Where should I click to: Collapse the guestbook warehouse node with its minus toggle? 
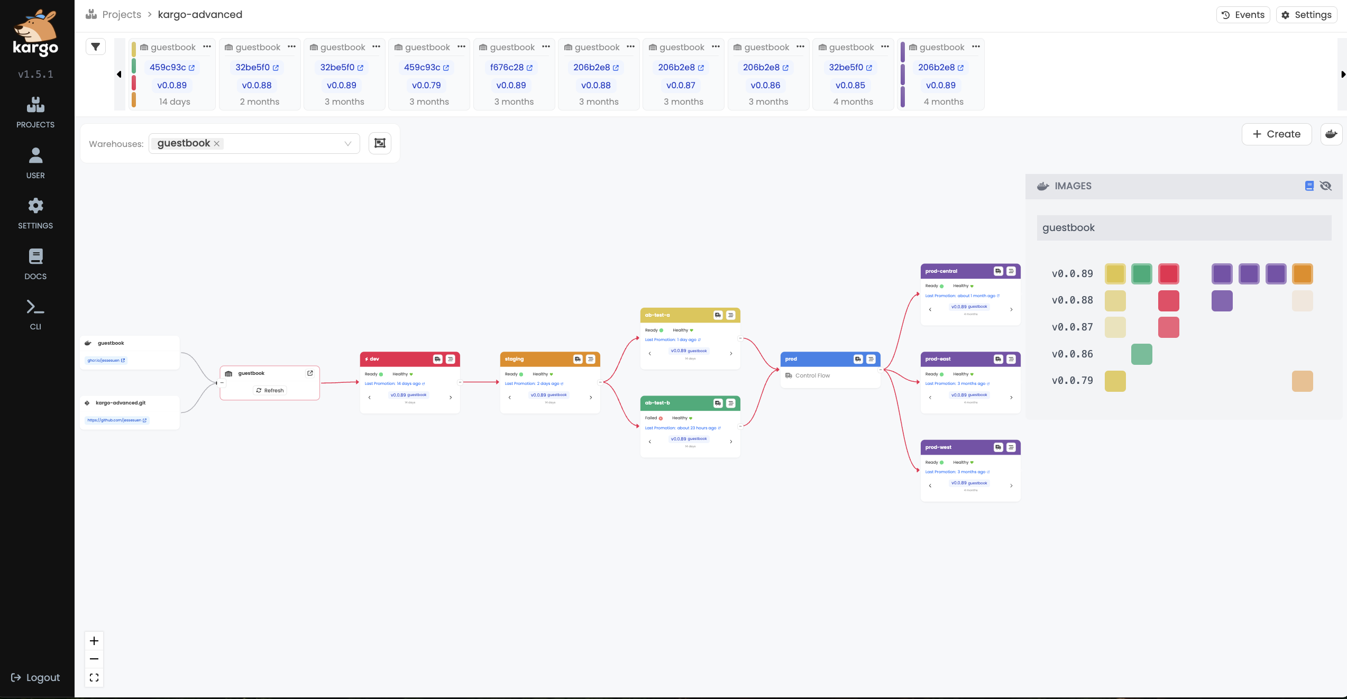[x=222, y=383]
